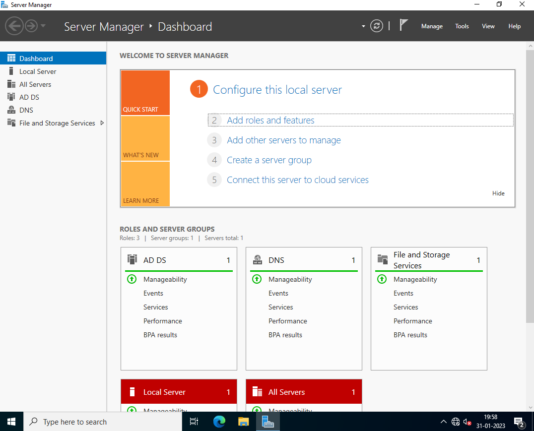Click the muted volume tray icon
534x431 pixels.
(467, 422)
